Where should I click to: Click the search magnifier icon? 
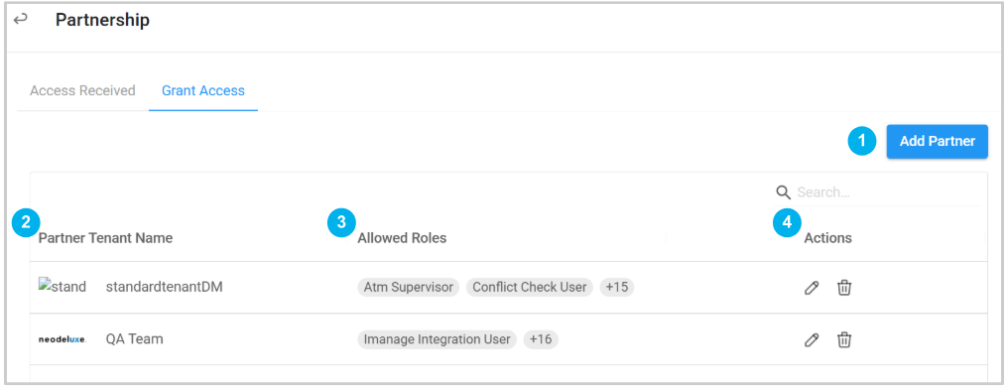[782, 193]
